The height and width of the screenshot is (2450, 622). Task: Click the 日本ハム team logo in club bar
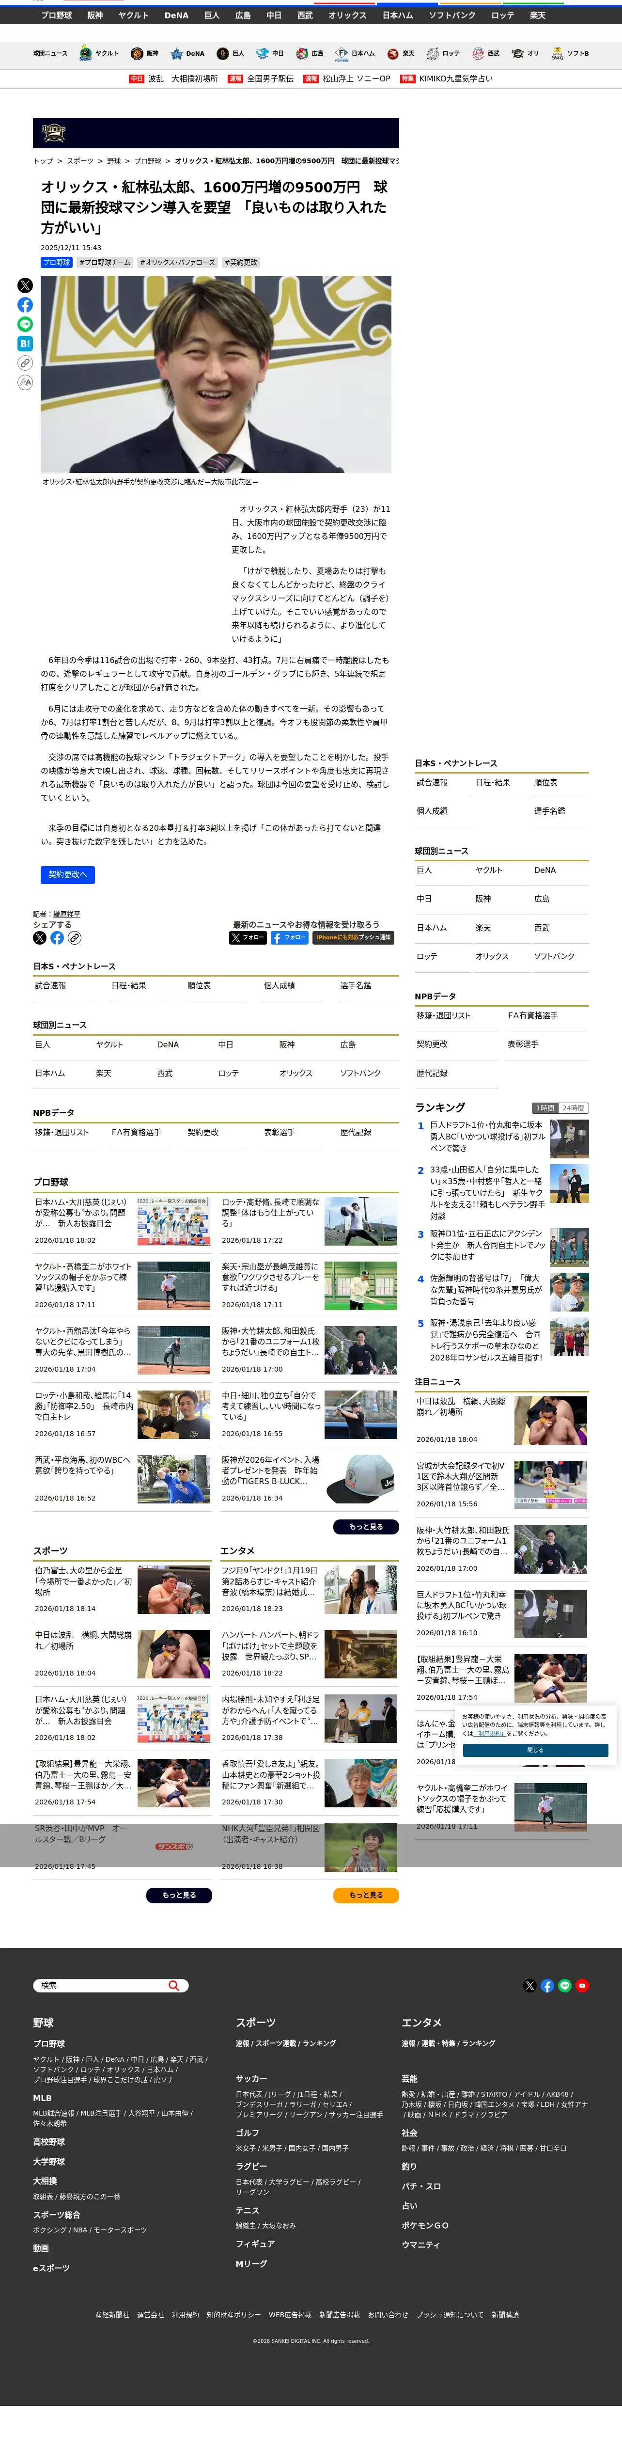pyautogui.click(x=342, y=53)
